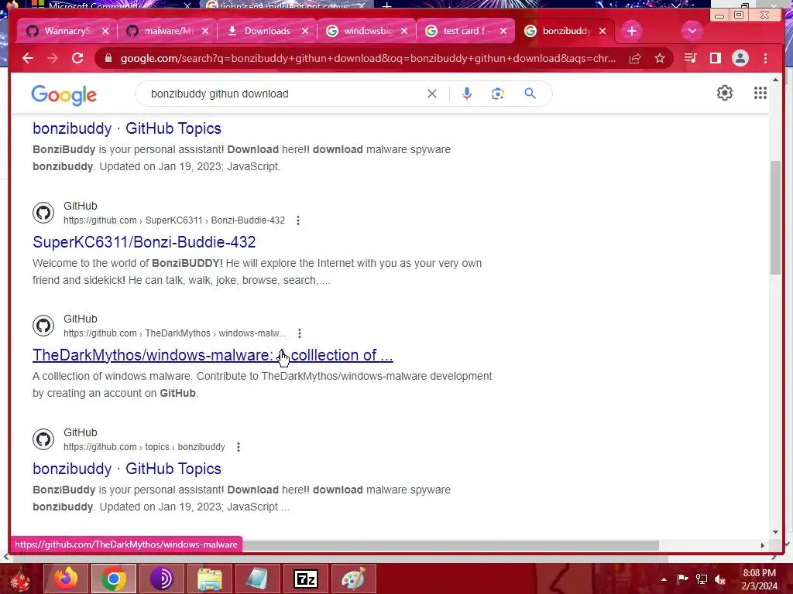Click the network tray icon

coord(701,579)
